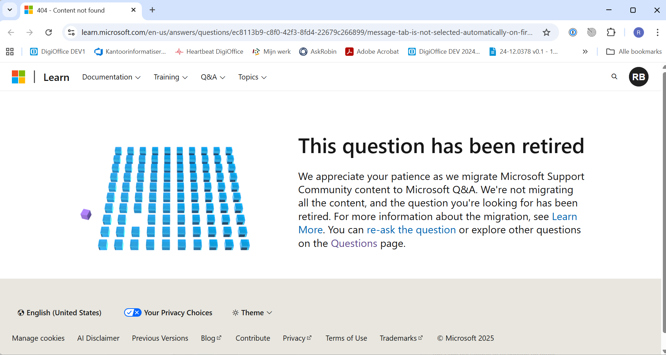The width and height of the screenshot is (666, 355).
Task: Open the Adobe Acrobat bookmark
Action: pyautogui.click(x=372, y=52)
